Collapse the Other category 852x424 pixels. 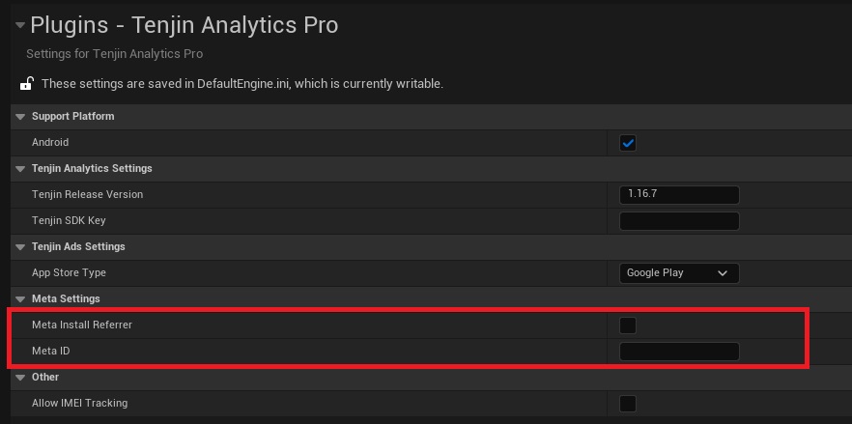pyautogui.click(x=20, y=378)
